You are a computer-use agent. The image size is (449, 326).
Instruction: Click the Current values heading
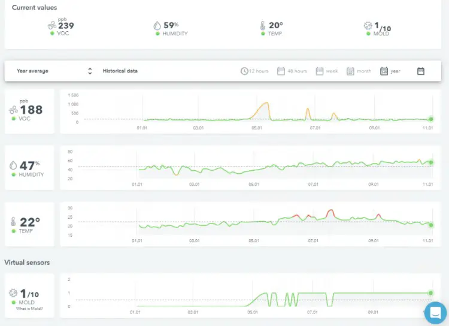(34, 8)
